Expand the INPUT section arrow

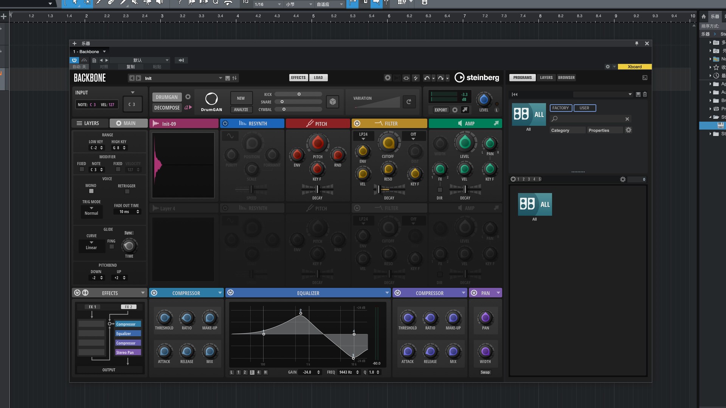[133, 93]
